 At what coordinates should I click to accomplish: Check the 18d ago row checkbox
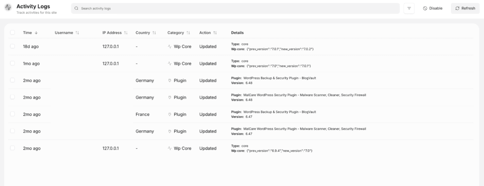[x=12, y=46]
